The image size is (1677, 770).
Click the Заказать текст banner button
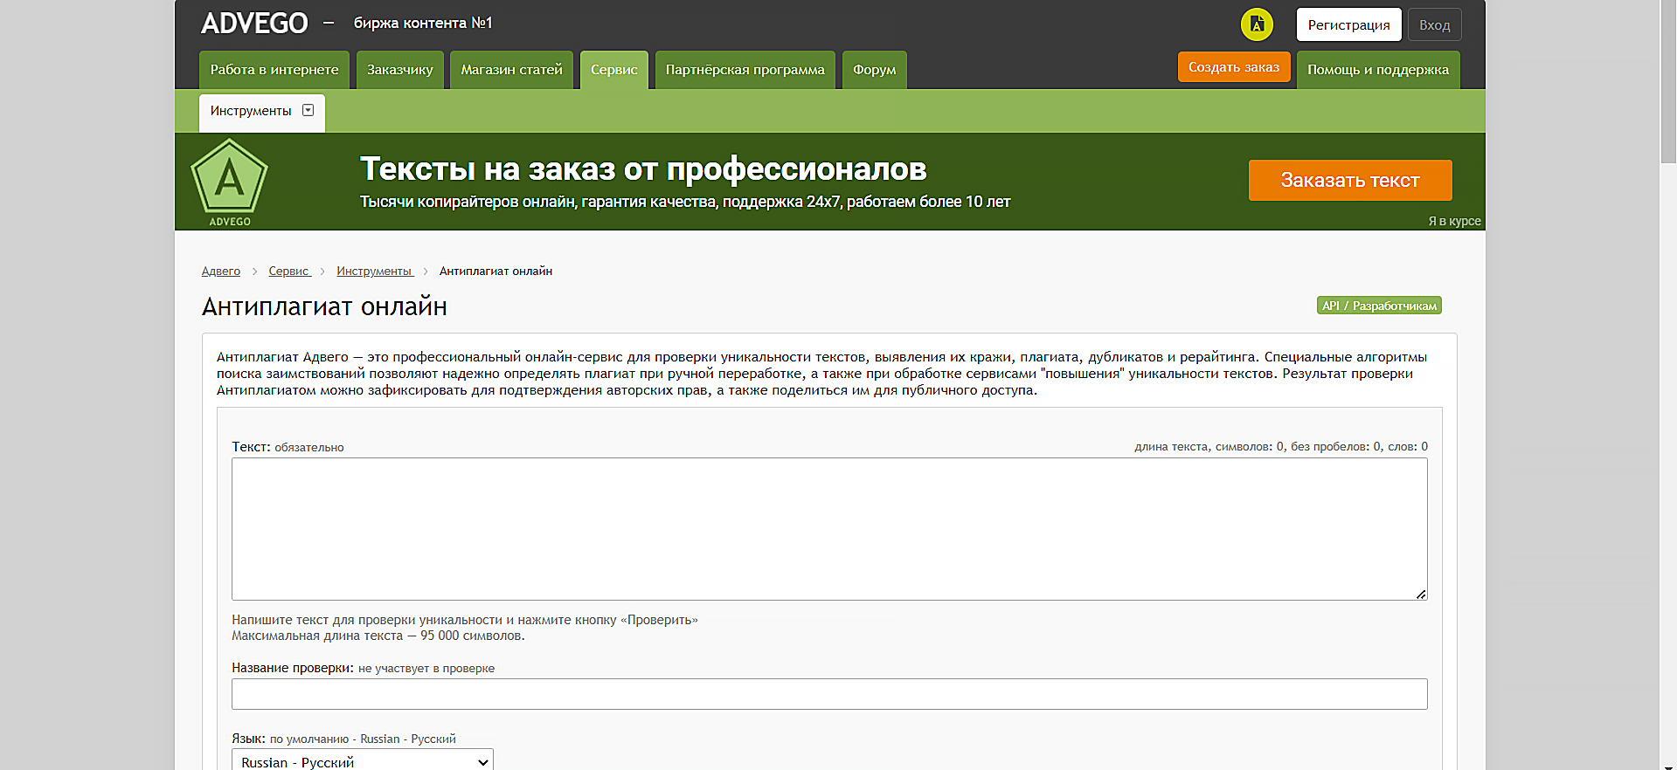point(1350,180)
